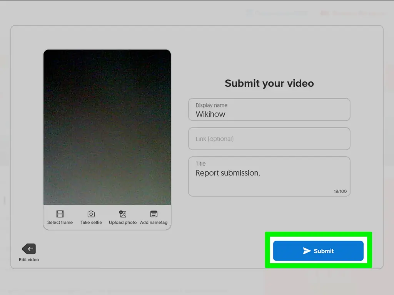Click into the Link (optional) field
Viewport: 394px width, 295px height.
[x=269, y=139]
